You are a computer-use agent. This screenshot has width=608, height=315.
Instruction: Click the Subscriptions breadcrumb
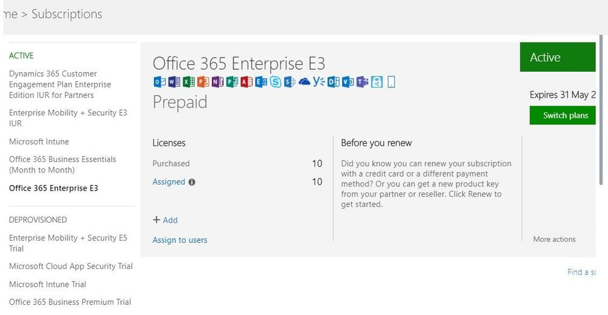pyautogui.click(x=67, y=14)
